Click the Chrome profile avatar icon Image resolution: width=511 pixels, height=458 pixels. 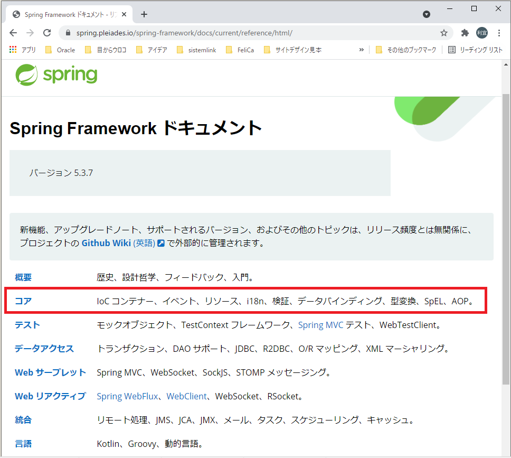(482, 32)
